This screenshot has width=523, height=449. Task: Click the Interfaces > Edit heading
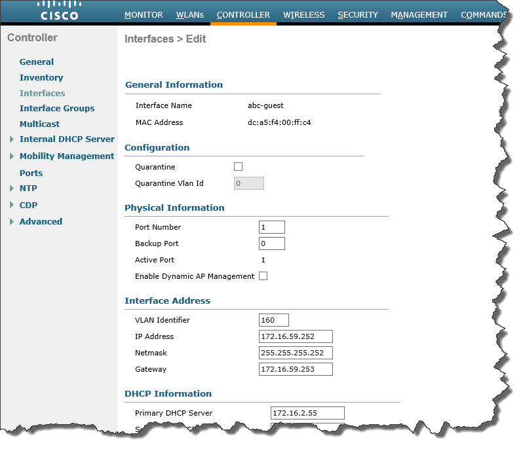coord(165,39)
